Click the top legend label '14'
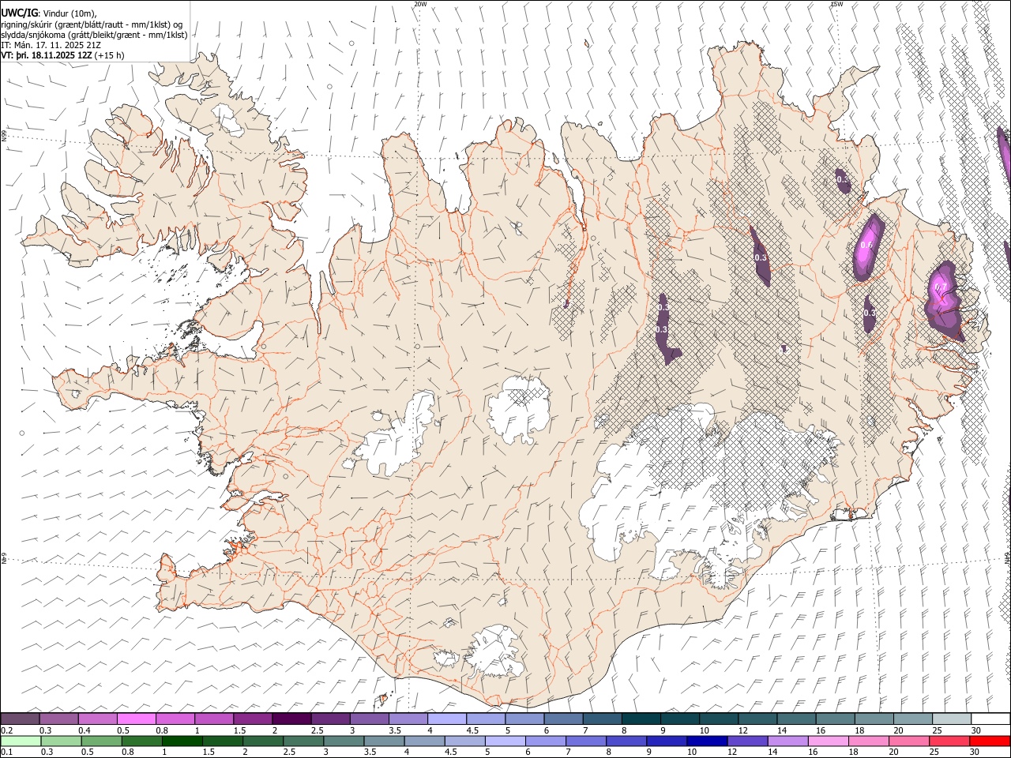Image resolution: width=1011 pixels, height=758 pixels. point(781,730)
